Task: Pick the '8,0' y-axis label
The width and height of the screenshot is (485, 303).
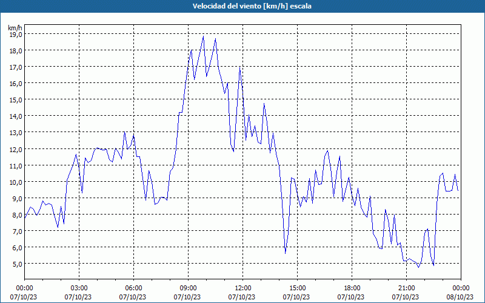Action: pos(18,215)
